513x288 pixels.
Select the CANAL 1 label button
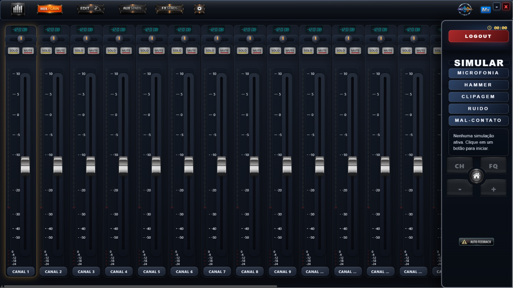coord(21,272)
